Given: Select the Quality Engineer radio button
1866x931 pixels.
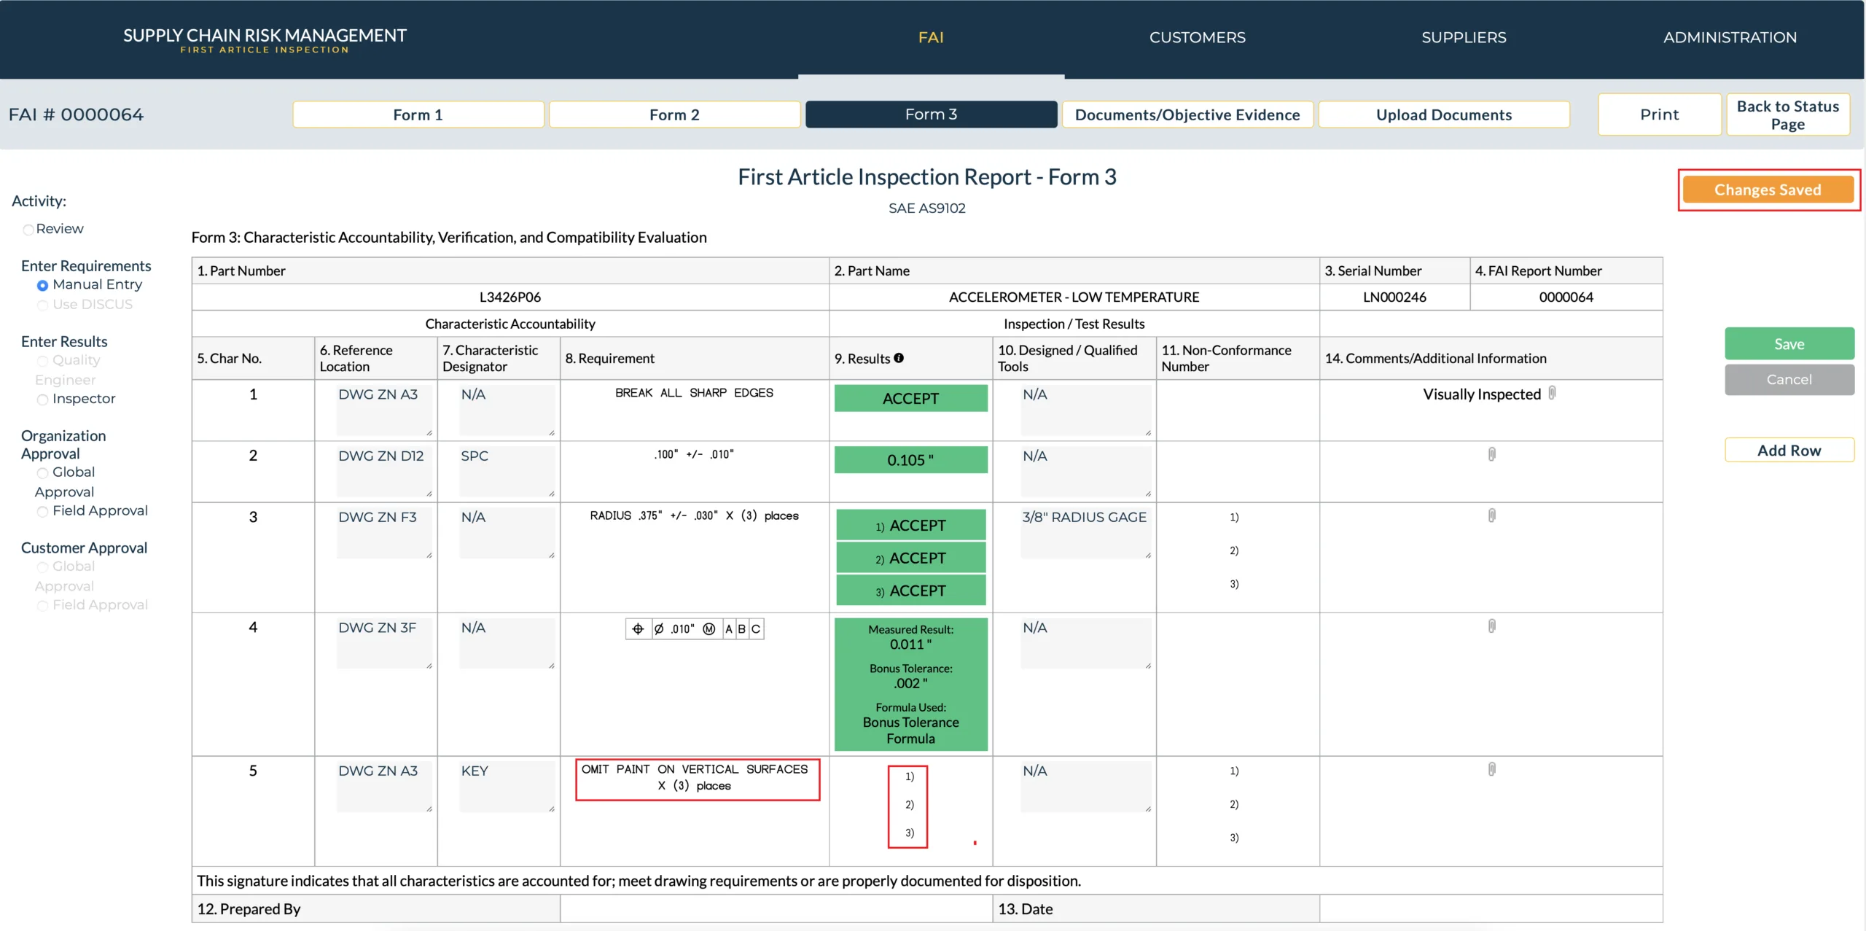Looking at the screenshot, I should (42, 361).
